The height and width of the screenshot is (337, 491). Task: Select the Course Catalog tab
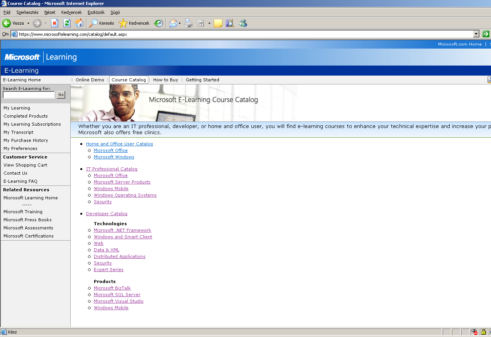point(129,80)
